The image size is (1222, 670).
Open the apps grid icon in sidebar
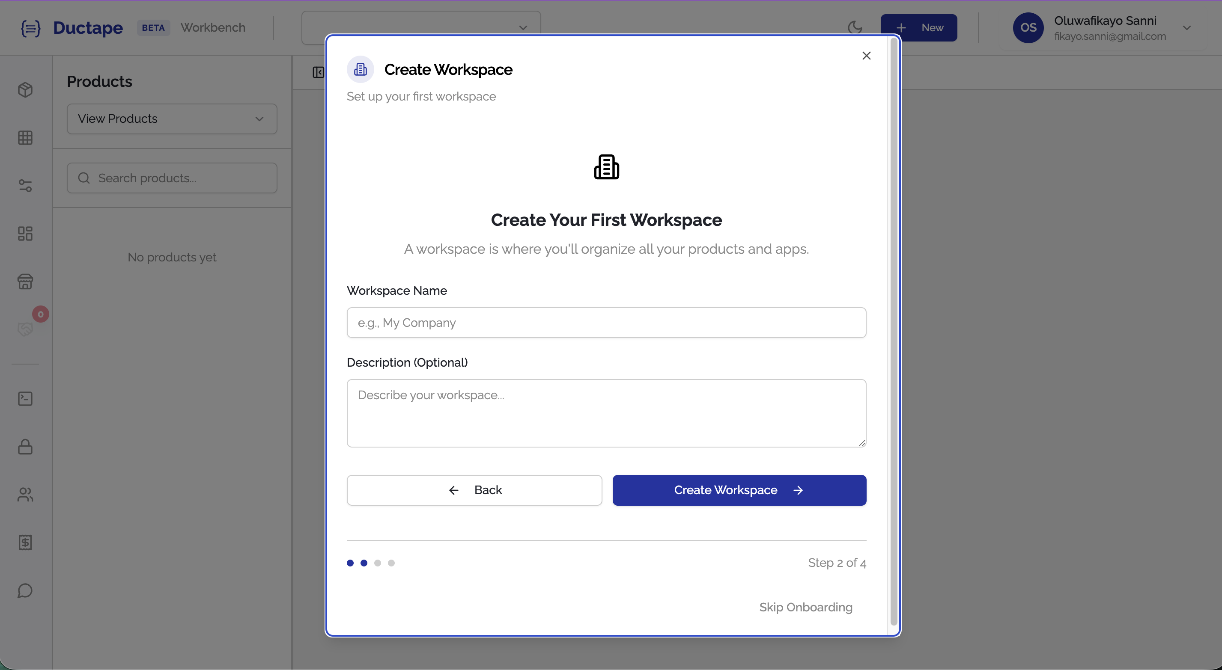26,137
